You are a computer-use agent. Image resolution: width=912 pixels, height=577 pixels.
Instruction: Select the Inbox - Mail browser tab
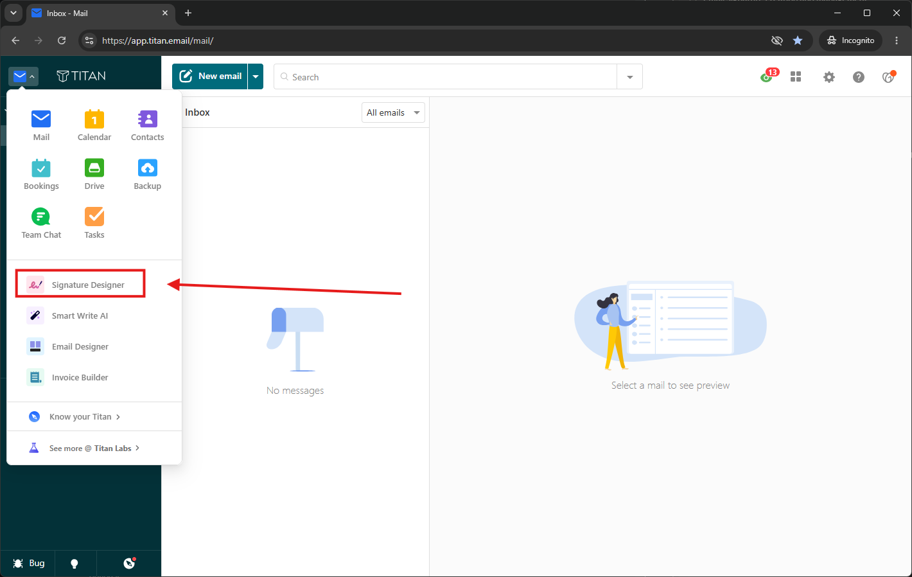pos(101,13)
